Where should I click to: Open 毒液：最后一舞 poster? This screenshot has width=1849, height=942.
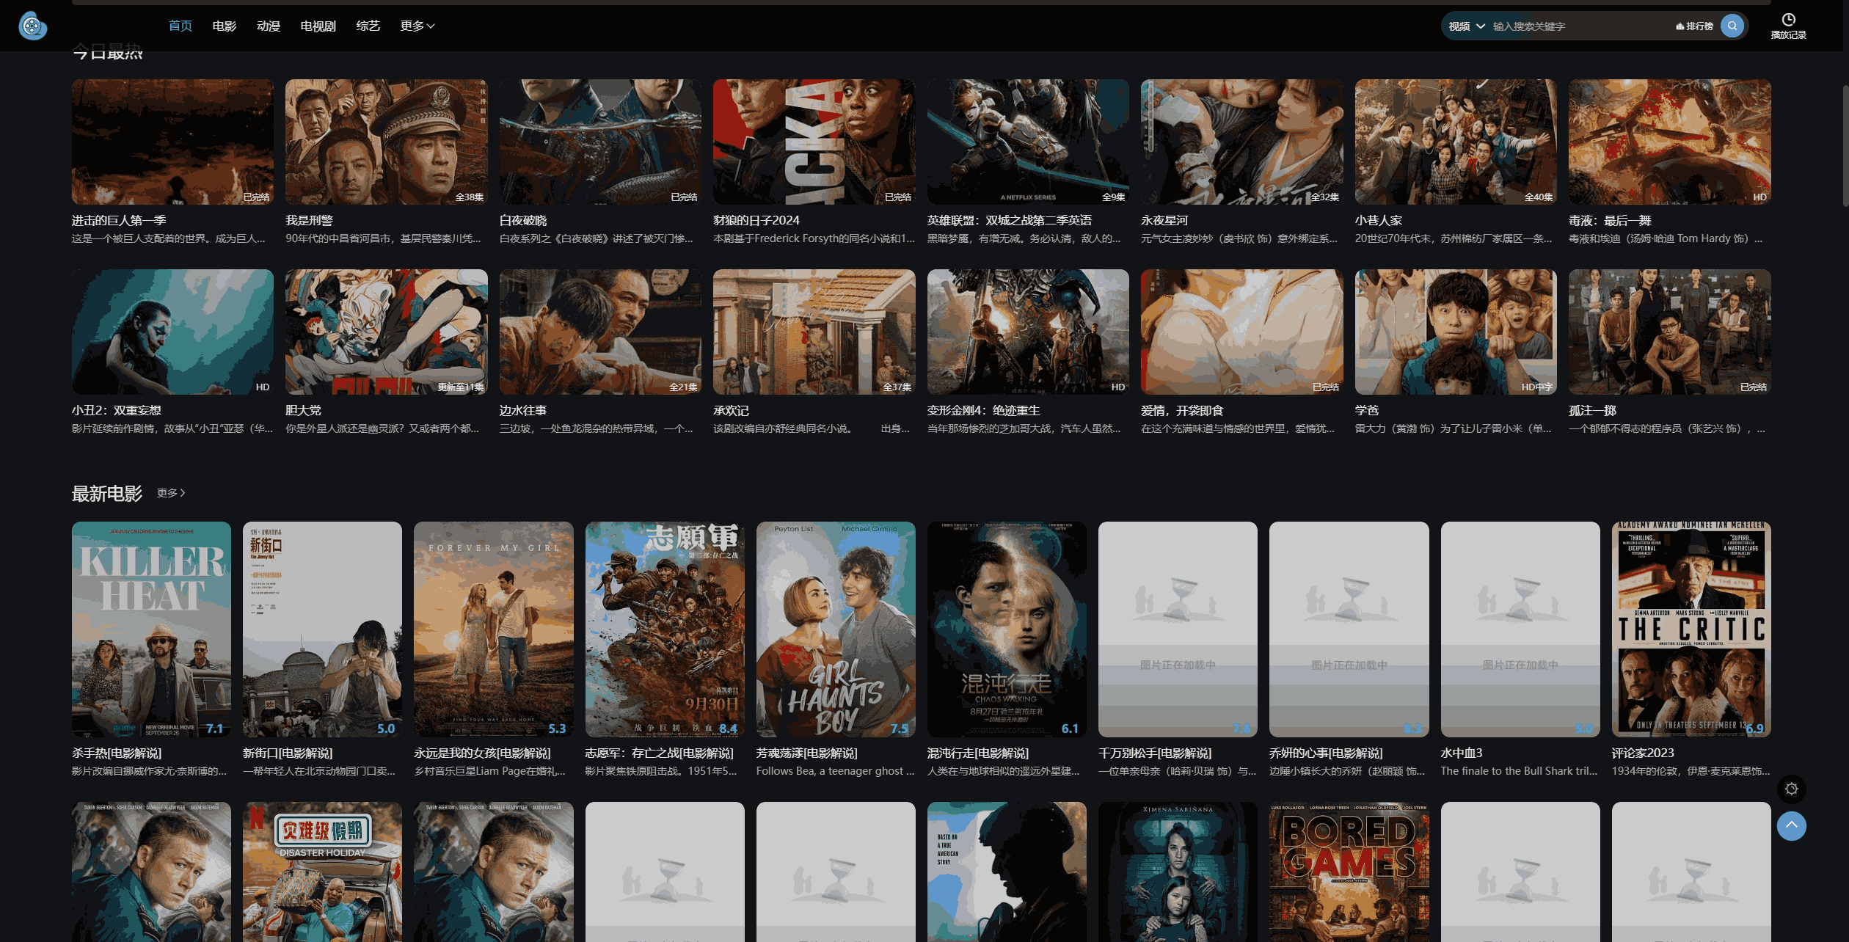point(1670,142)
